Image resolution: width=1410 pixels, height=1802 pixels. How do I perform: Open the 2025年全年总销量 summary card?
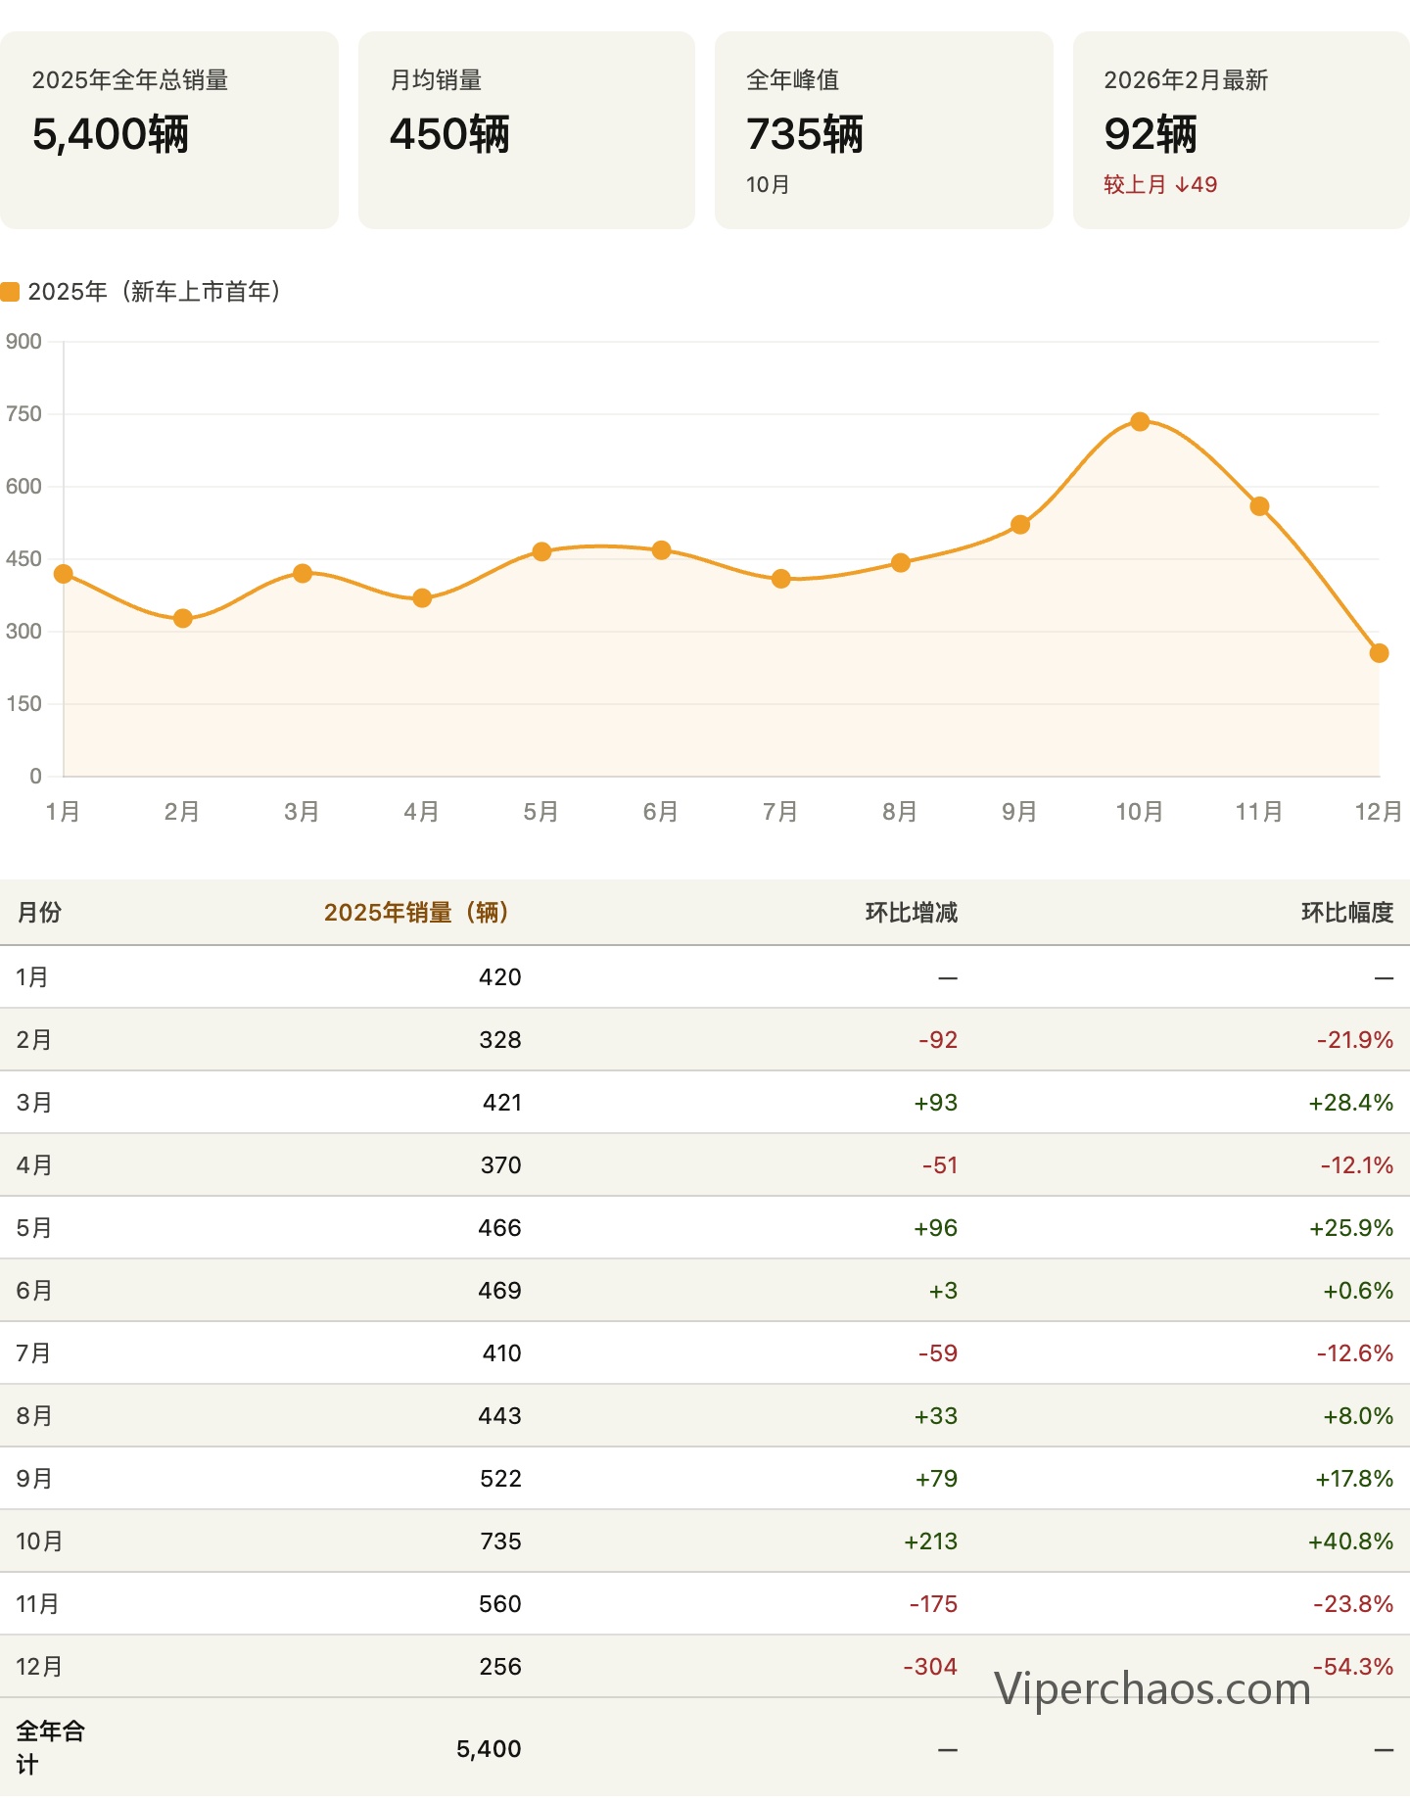[x=169, y=130]
